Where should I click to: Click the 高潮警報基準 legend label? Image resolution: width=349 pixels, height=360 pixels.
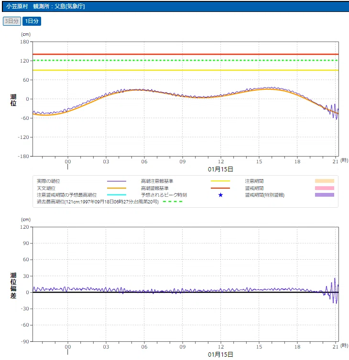click(x=155, y=188)
